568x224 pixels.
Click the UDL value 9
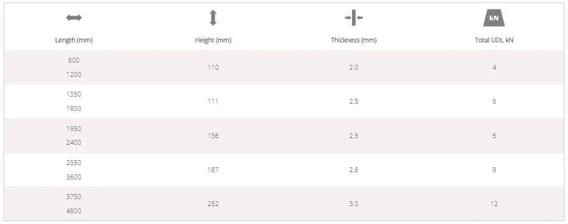click(x=494, y=170)
